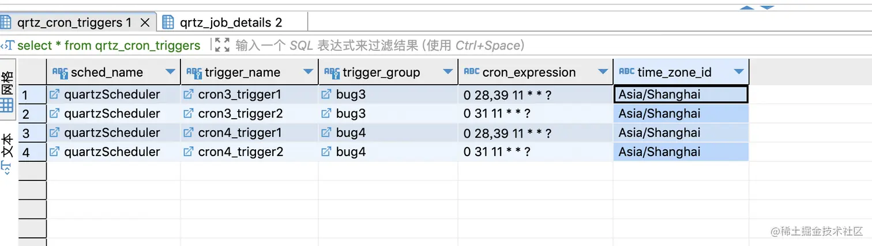Image resolution: width=872 pixels, height=246 pixels.
Task: Click the table icon on qrtz_job_details tab
Action: coord(168,22)
